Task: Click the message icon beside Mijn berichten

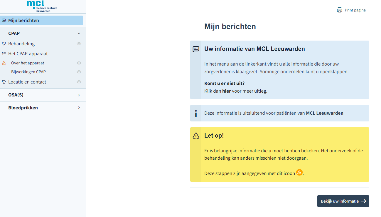Action: [4, 21]
